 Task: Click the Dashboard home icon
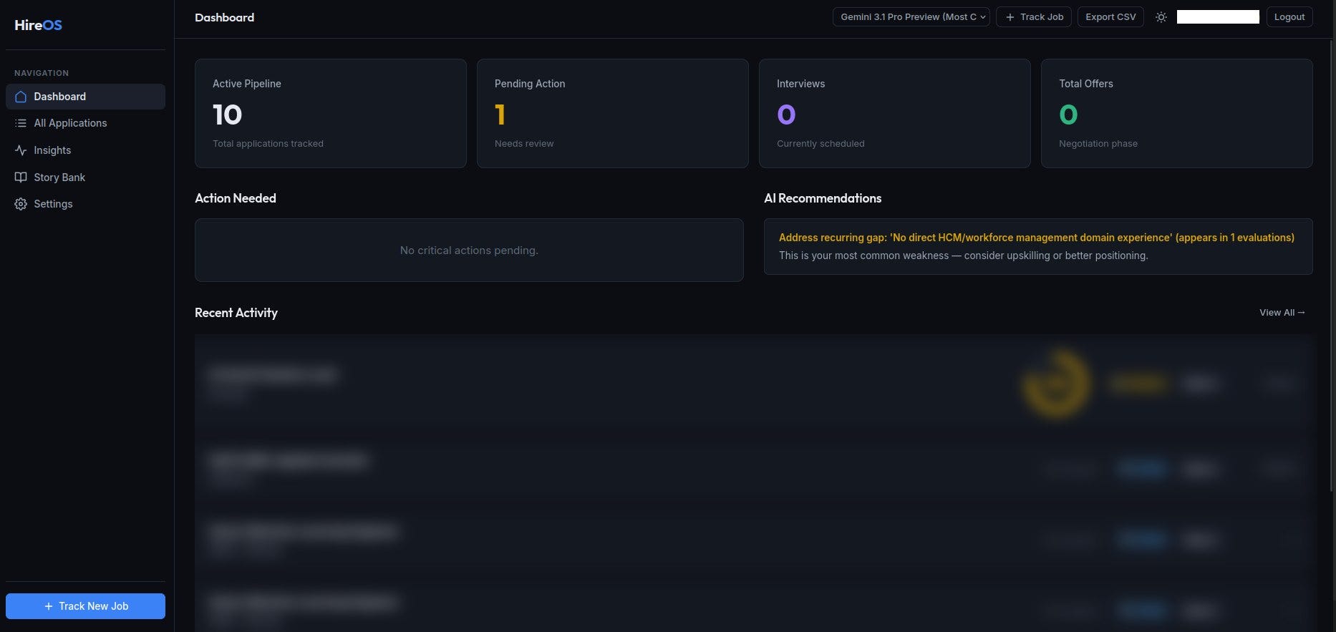pyautogui.click(x=21, y=97)
